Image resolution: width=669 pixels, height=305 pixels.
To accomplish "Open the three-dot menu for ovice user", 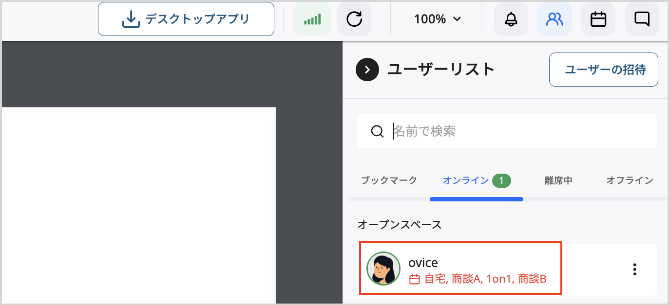I will [x=634, y=268].
